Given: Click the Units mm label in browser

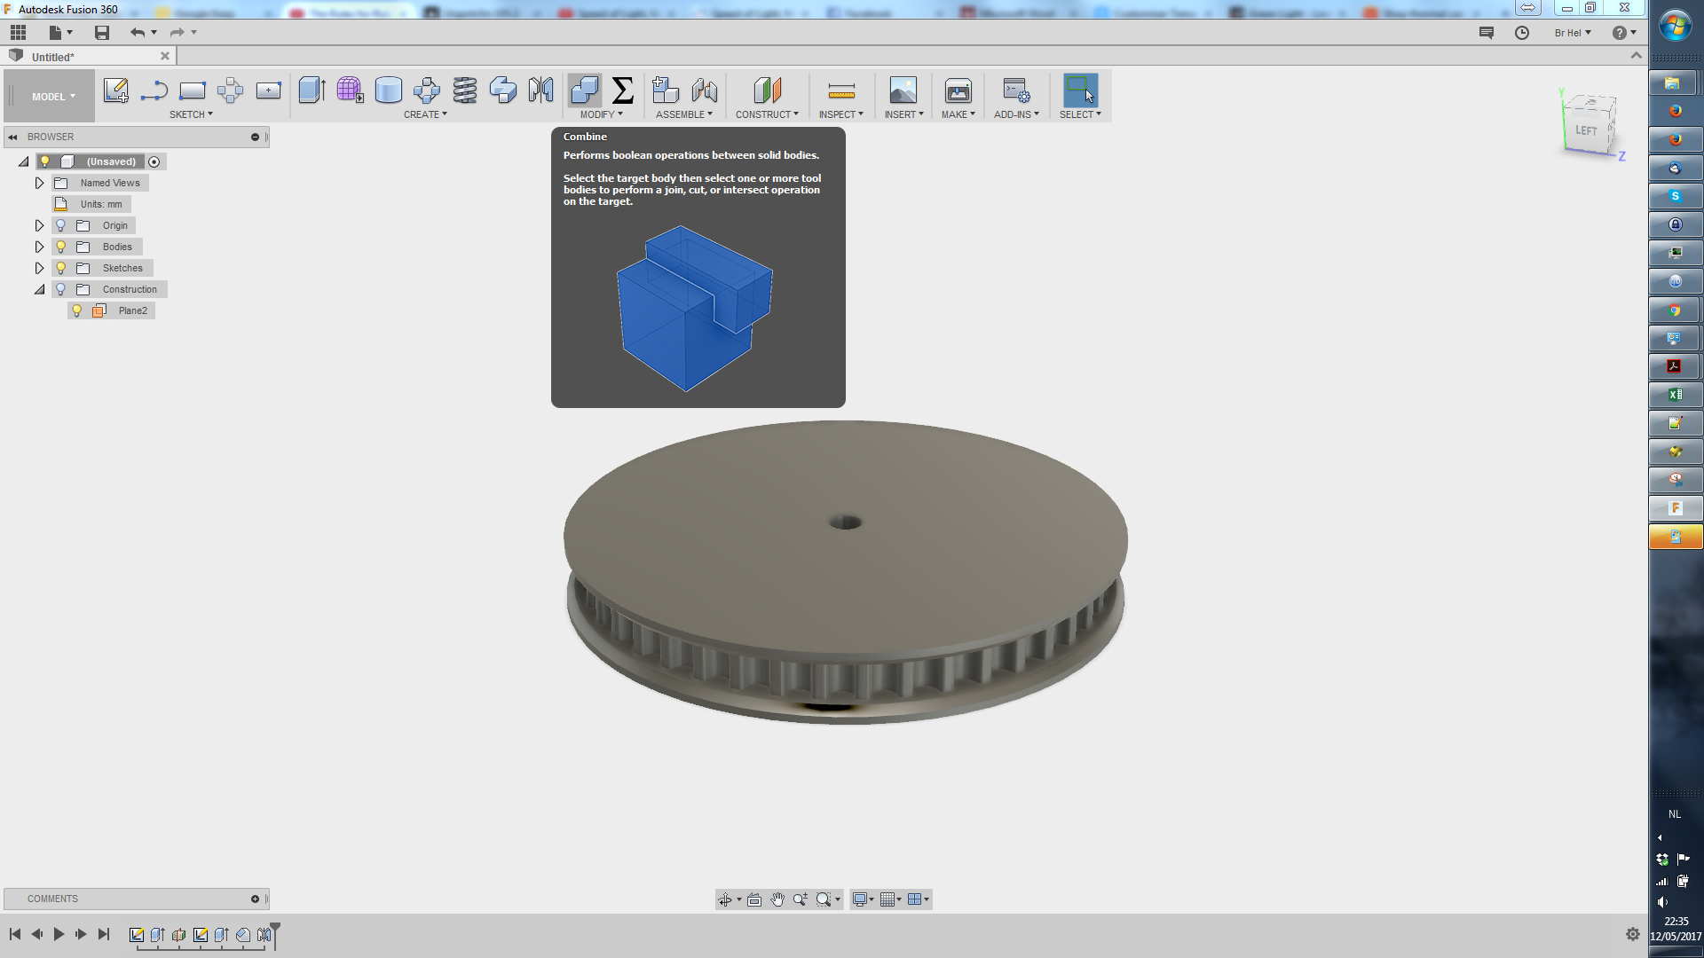Looking at the screenshot, I should coord(100,203).
